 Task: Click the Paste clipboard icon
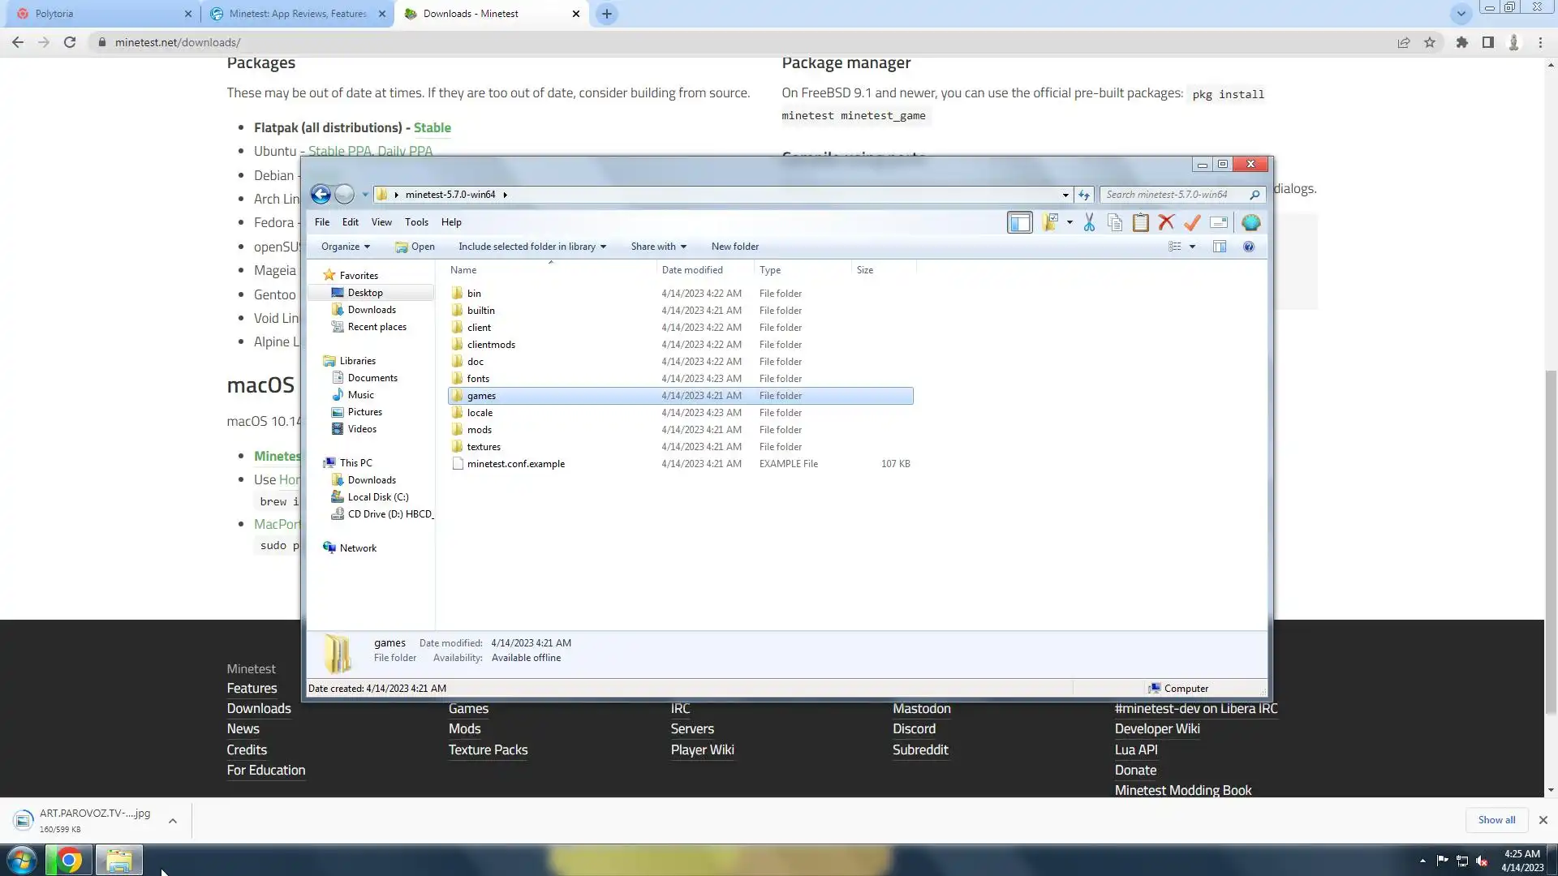[x=1141, y=222]
